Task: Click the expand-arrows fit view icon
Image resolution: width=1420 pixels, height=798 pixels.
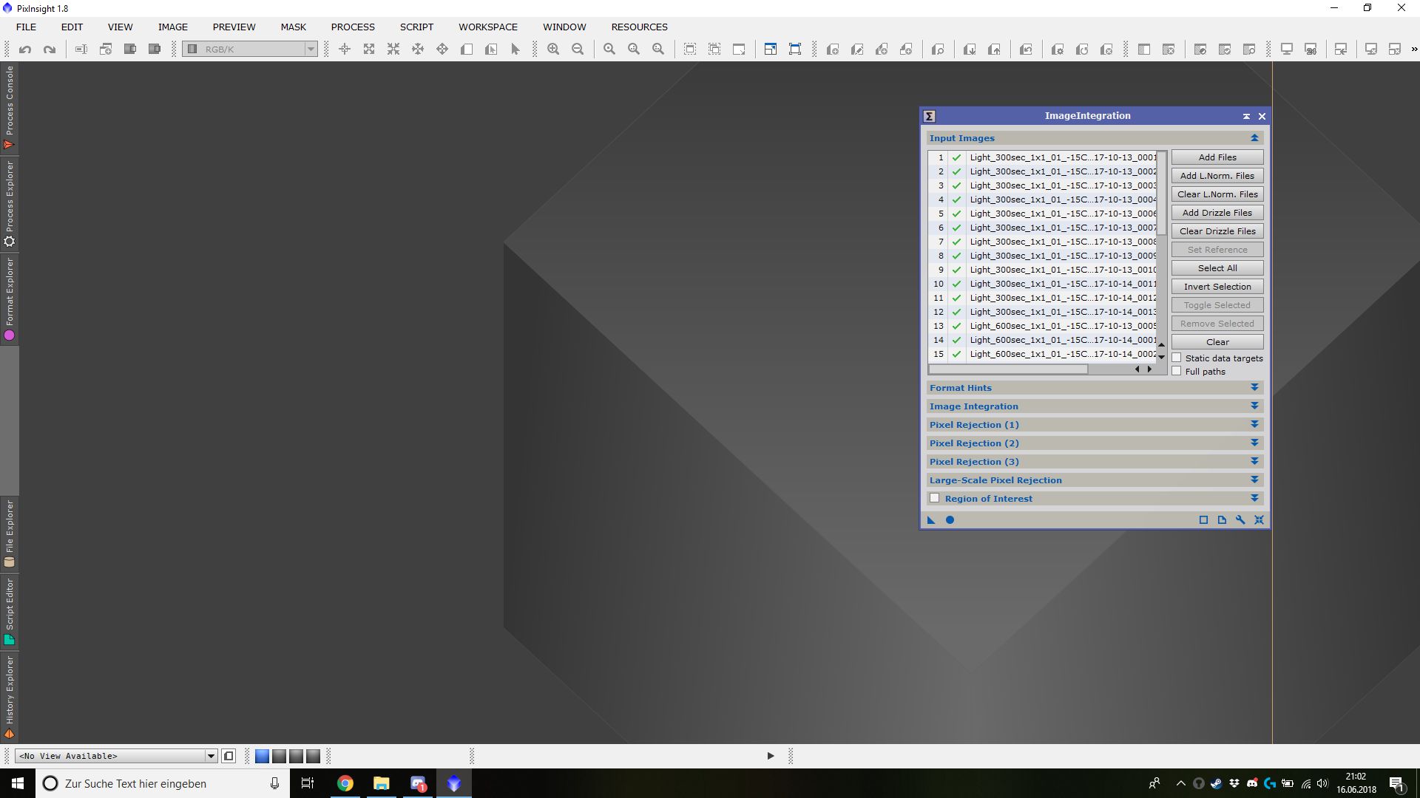Action: click(x=369, y=50)
